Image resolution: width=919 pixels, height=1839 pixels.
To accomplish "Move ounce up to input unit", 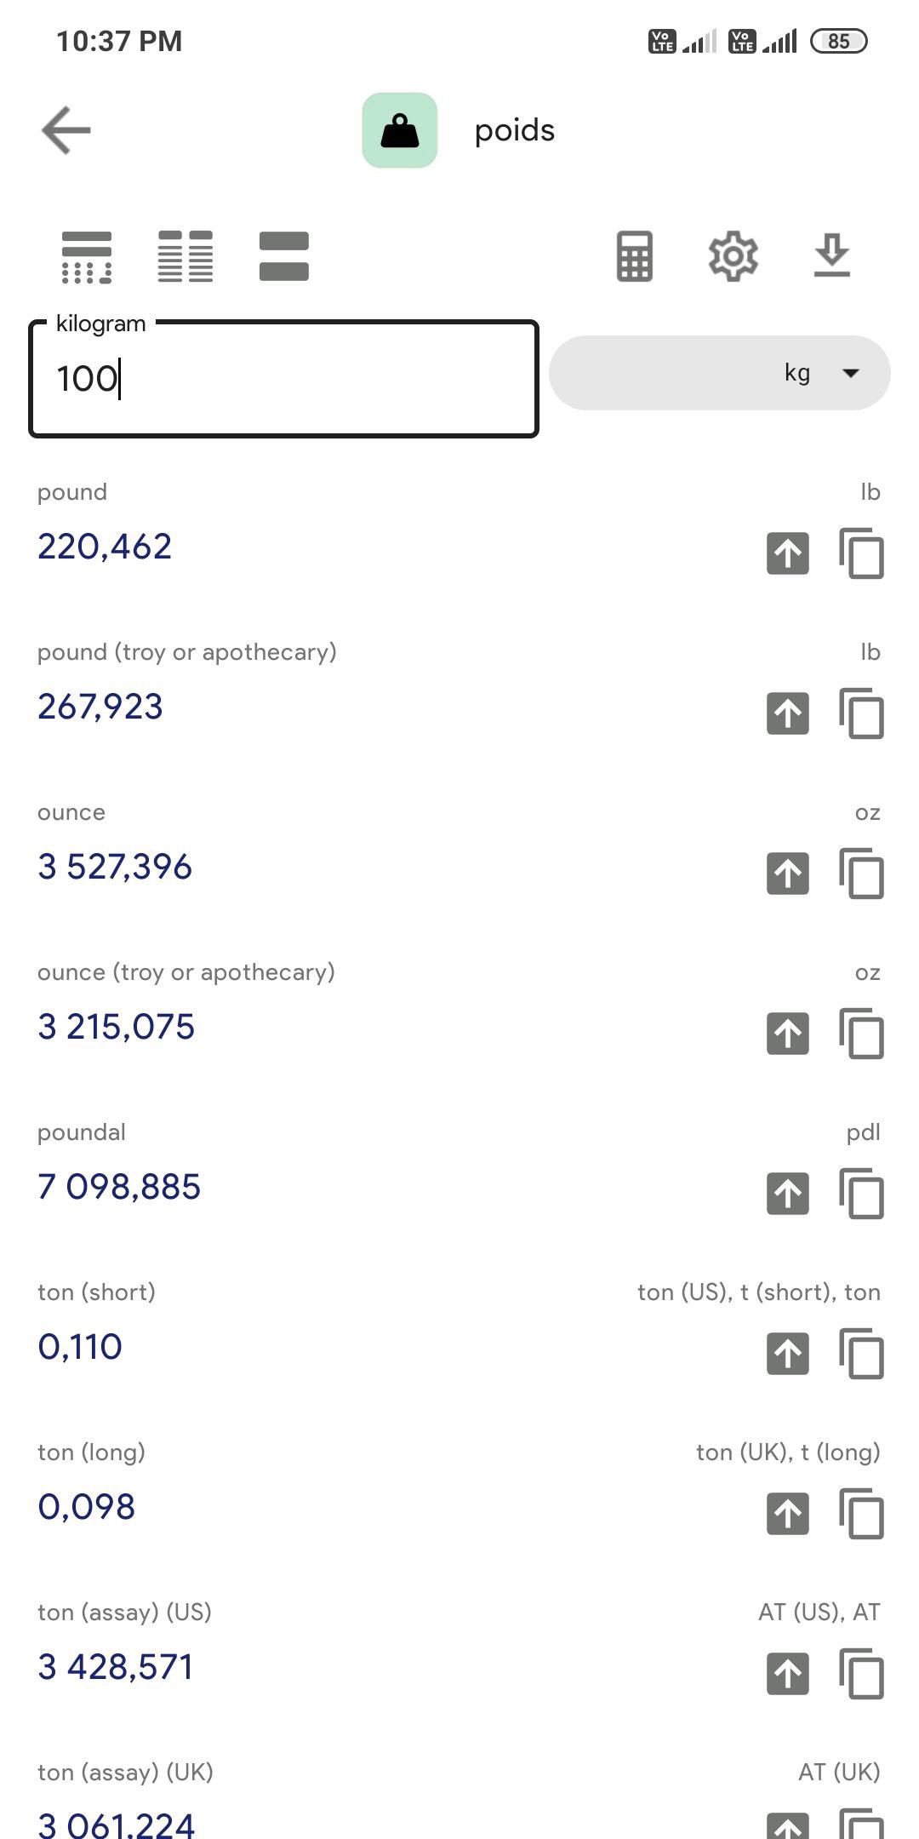I will pos(788,874).
